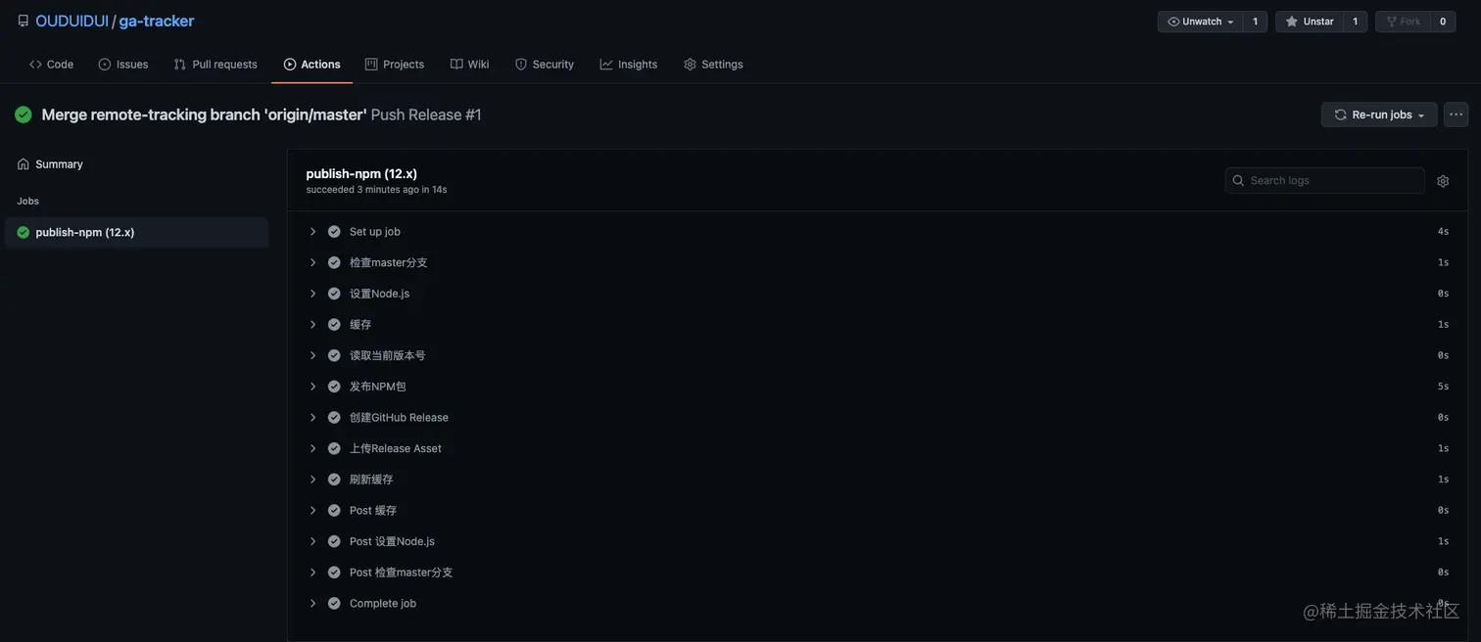Viewport: 1481px width, 642px height.
Task: Switch to the Issues tab
Action: (123, 64)
